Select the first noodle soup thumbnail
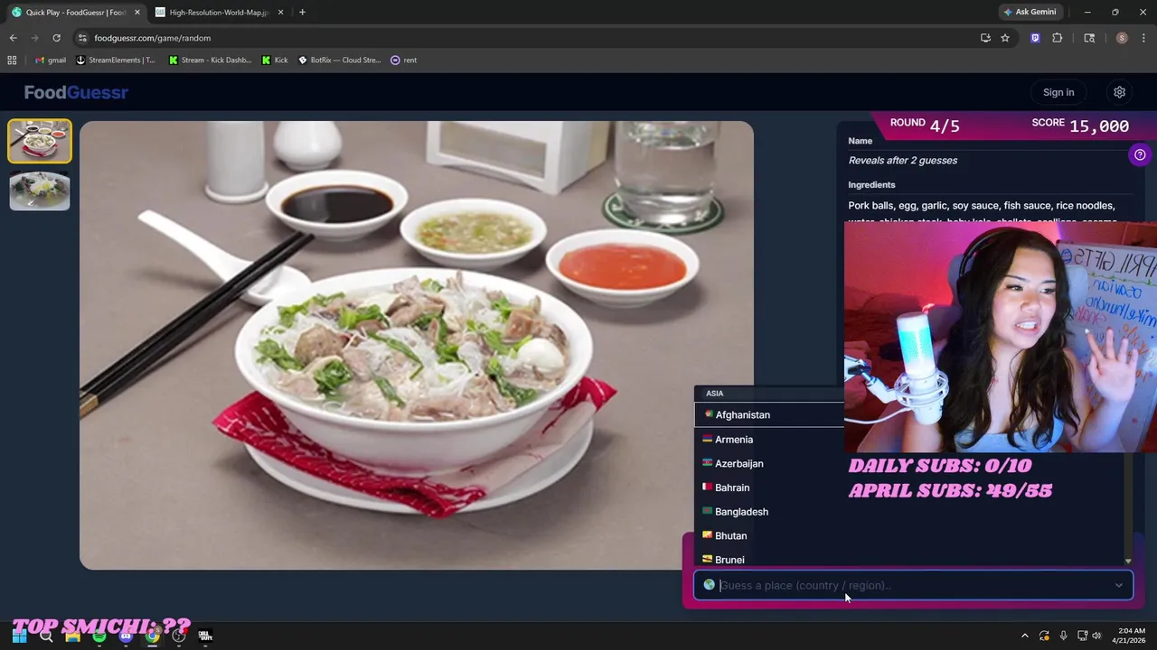 coord(40,141)
